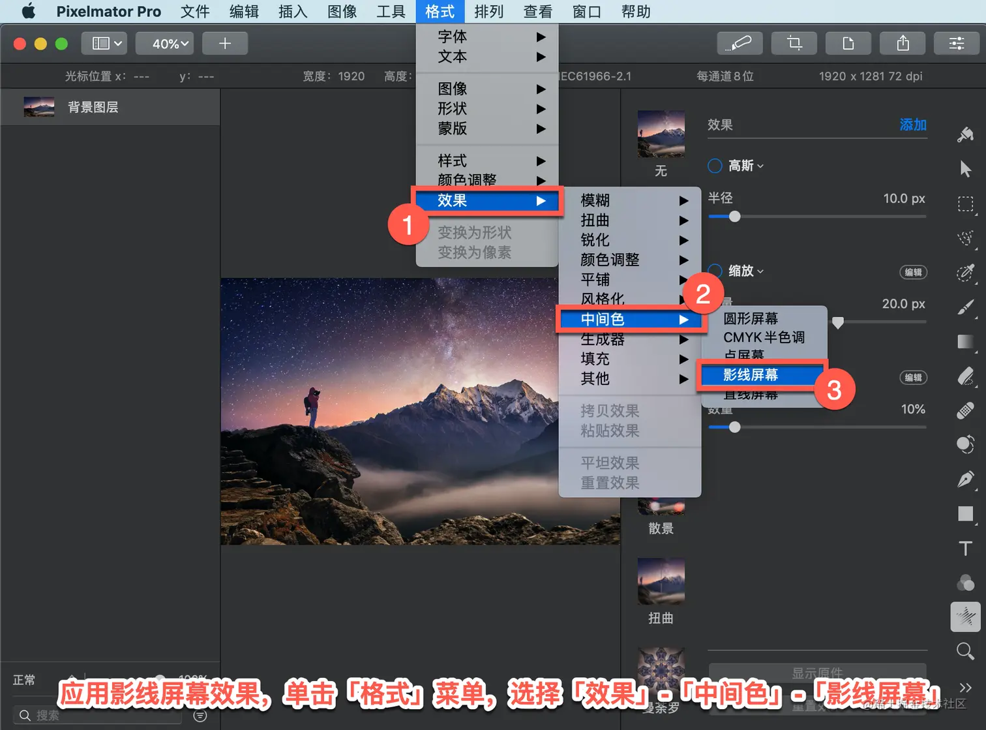Viewport: 986px width, 730px height.
Task: Expand more tools via double chevron
Action: tap(966, 688)
